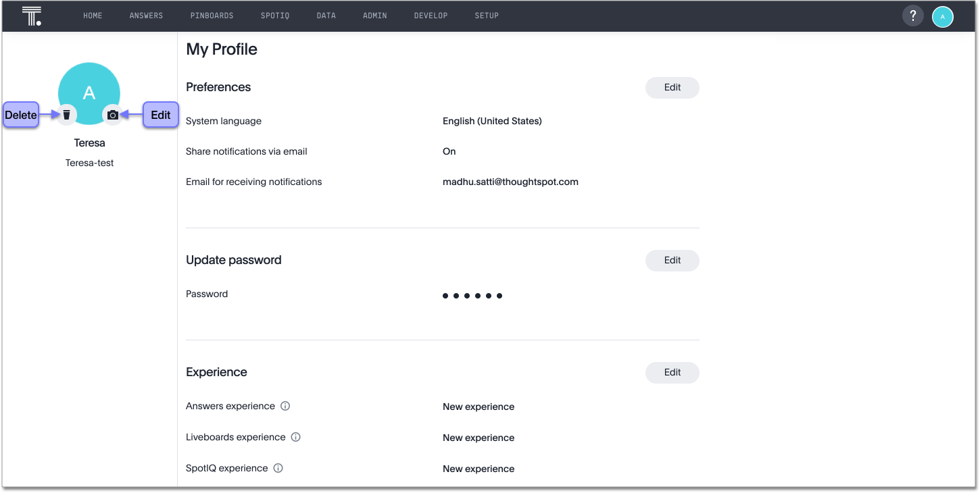Open the user avatar menu in top bar
The image size is (980, 493).
942,17
